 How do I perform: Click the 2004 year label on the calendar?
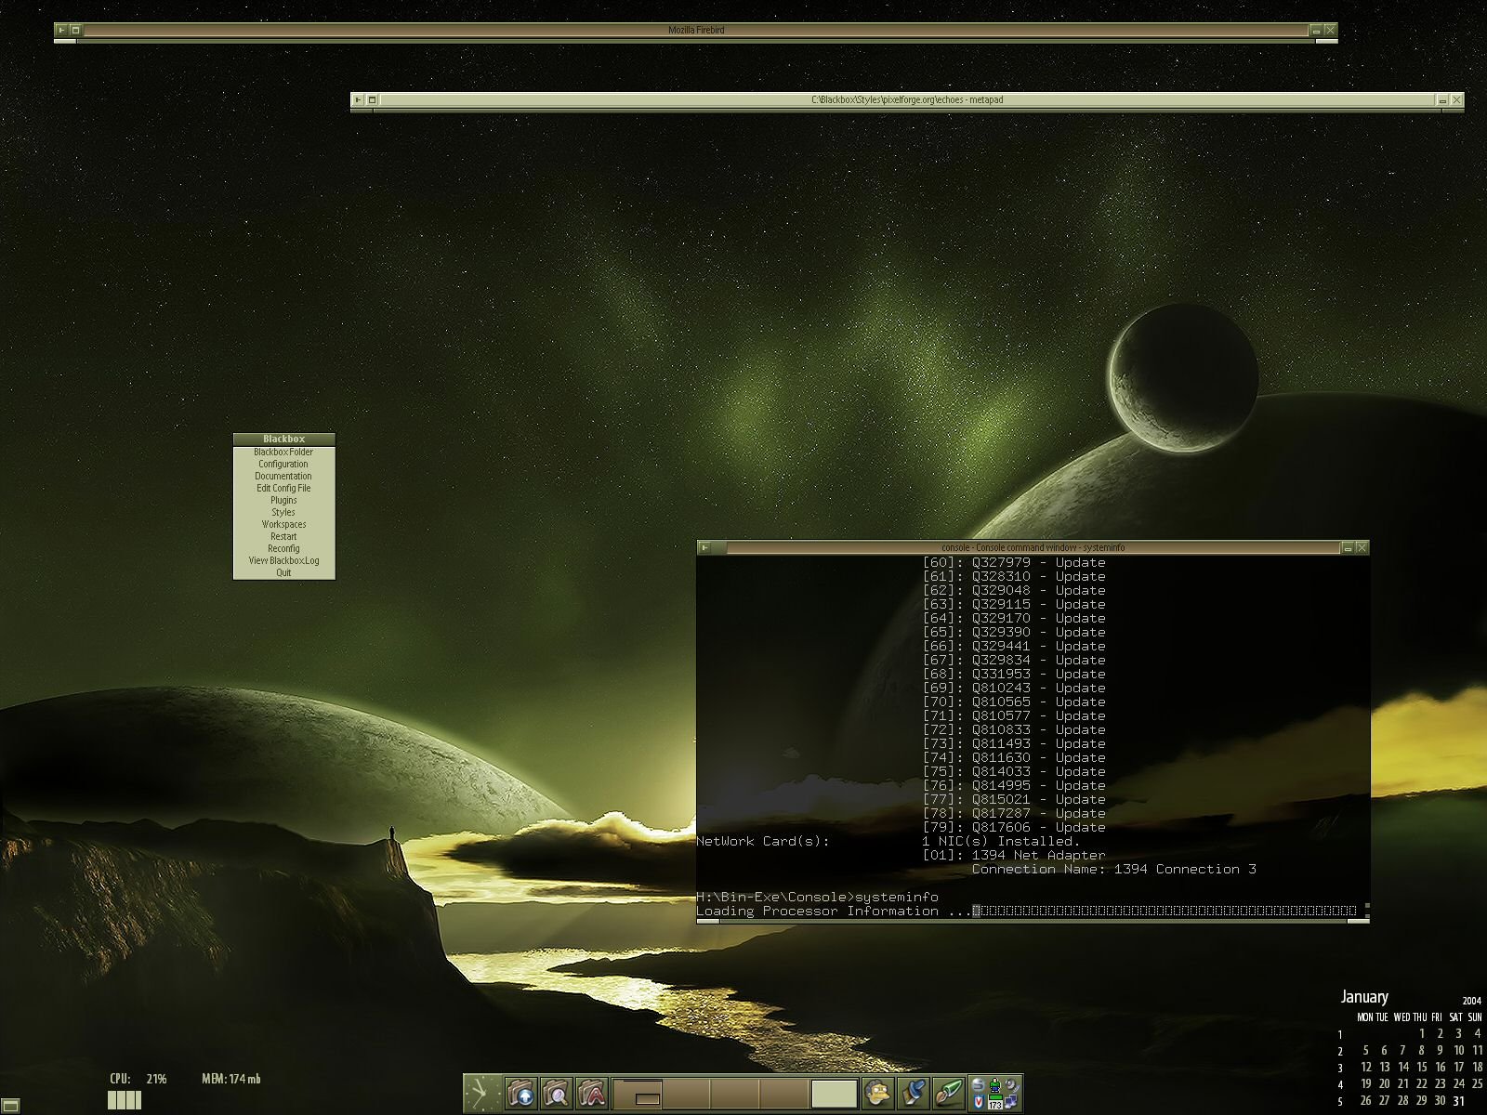(1472, 1001)
